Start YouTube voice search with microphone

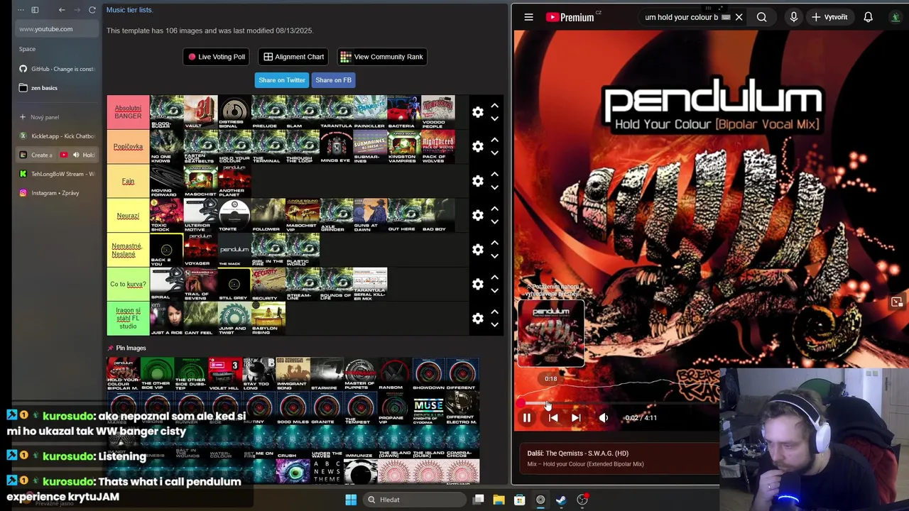(x=793, y=17)
